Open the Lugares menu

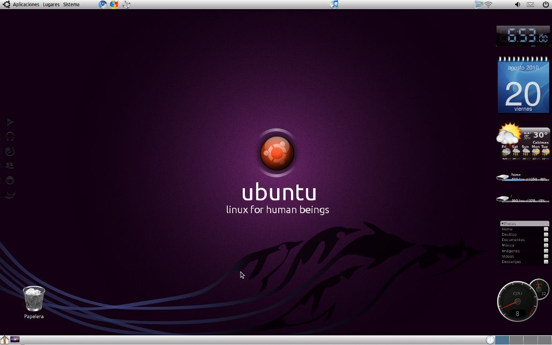coord(51,5)
